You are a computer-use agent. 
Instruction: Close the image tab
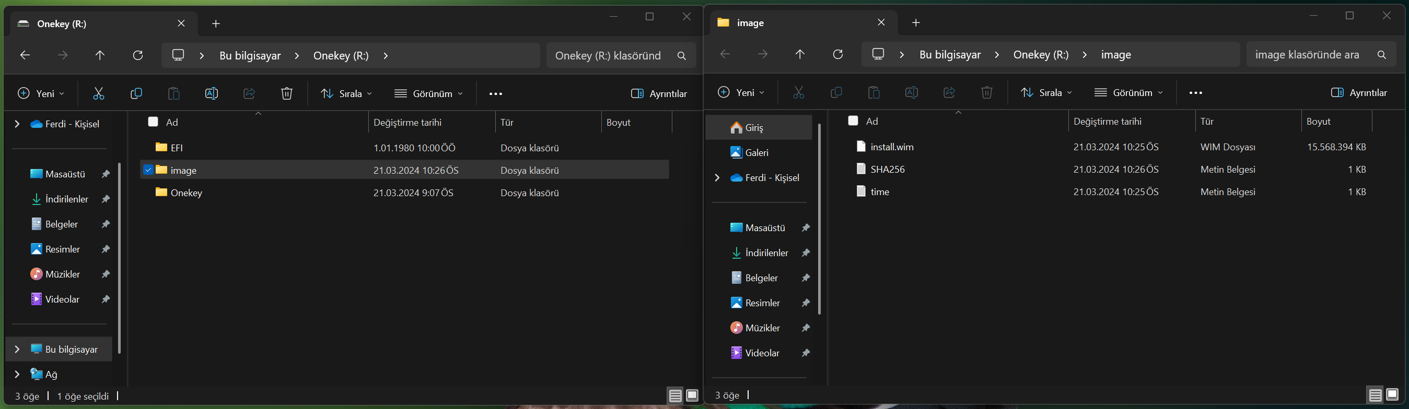point(881,22)
